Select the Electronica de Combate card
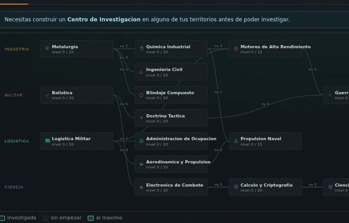349x223 pixels. pos(171,187)
